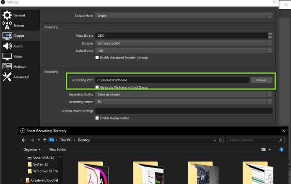Viewport: 291px width, 184px height.
Task: Click This PC in breadcrumb path
Action: click(x=65, y=140)
